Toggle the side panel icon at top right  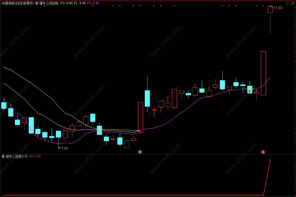click(292, 3)
